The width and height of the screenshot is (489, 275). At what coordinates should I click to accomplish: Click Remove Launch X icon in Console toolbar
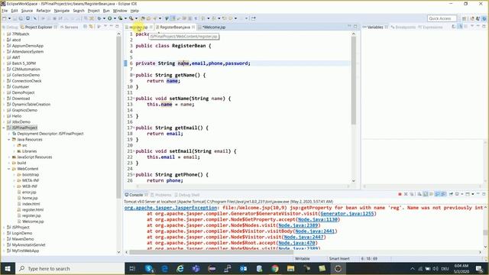click(x=406, y=194)
